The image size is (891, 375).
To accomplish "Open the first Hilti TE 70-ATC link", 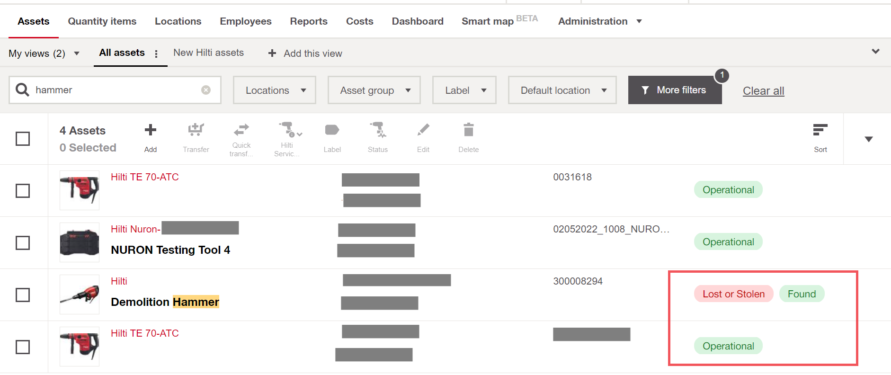I will tap(145, 177).
